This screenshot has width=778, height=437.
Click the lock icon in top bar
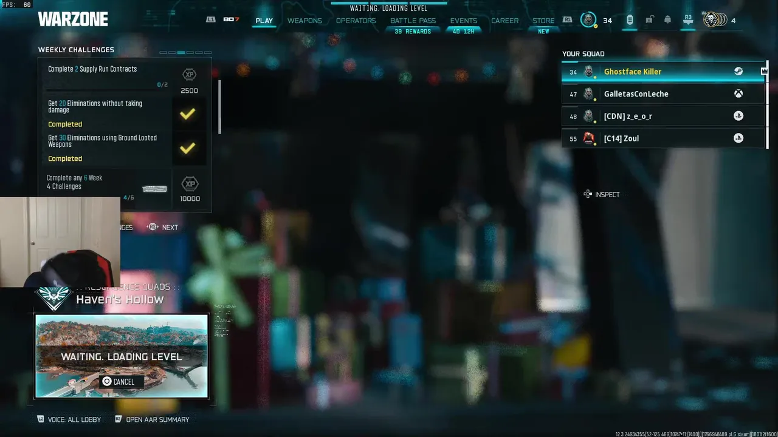coord(649,20)
